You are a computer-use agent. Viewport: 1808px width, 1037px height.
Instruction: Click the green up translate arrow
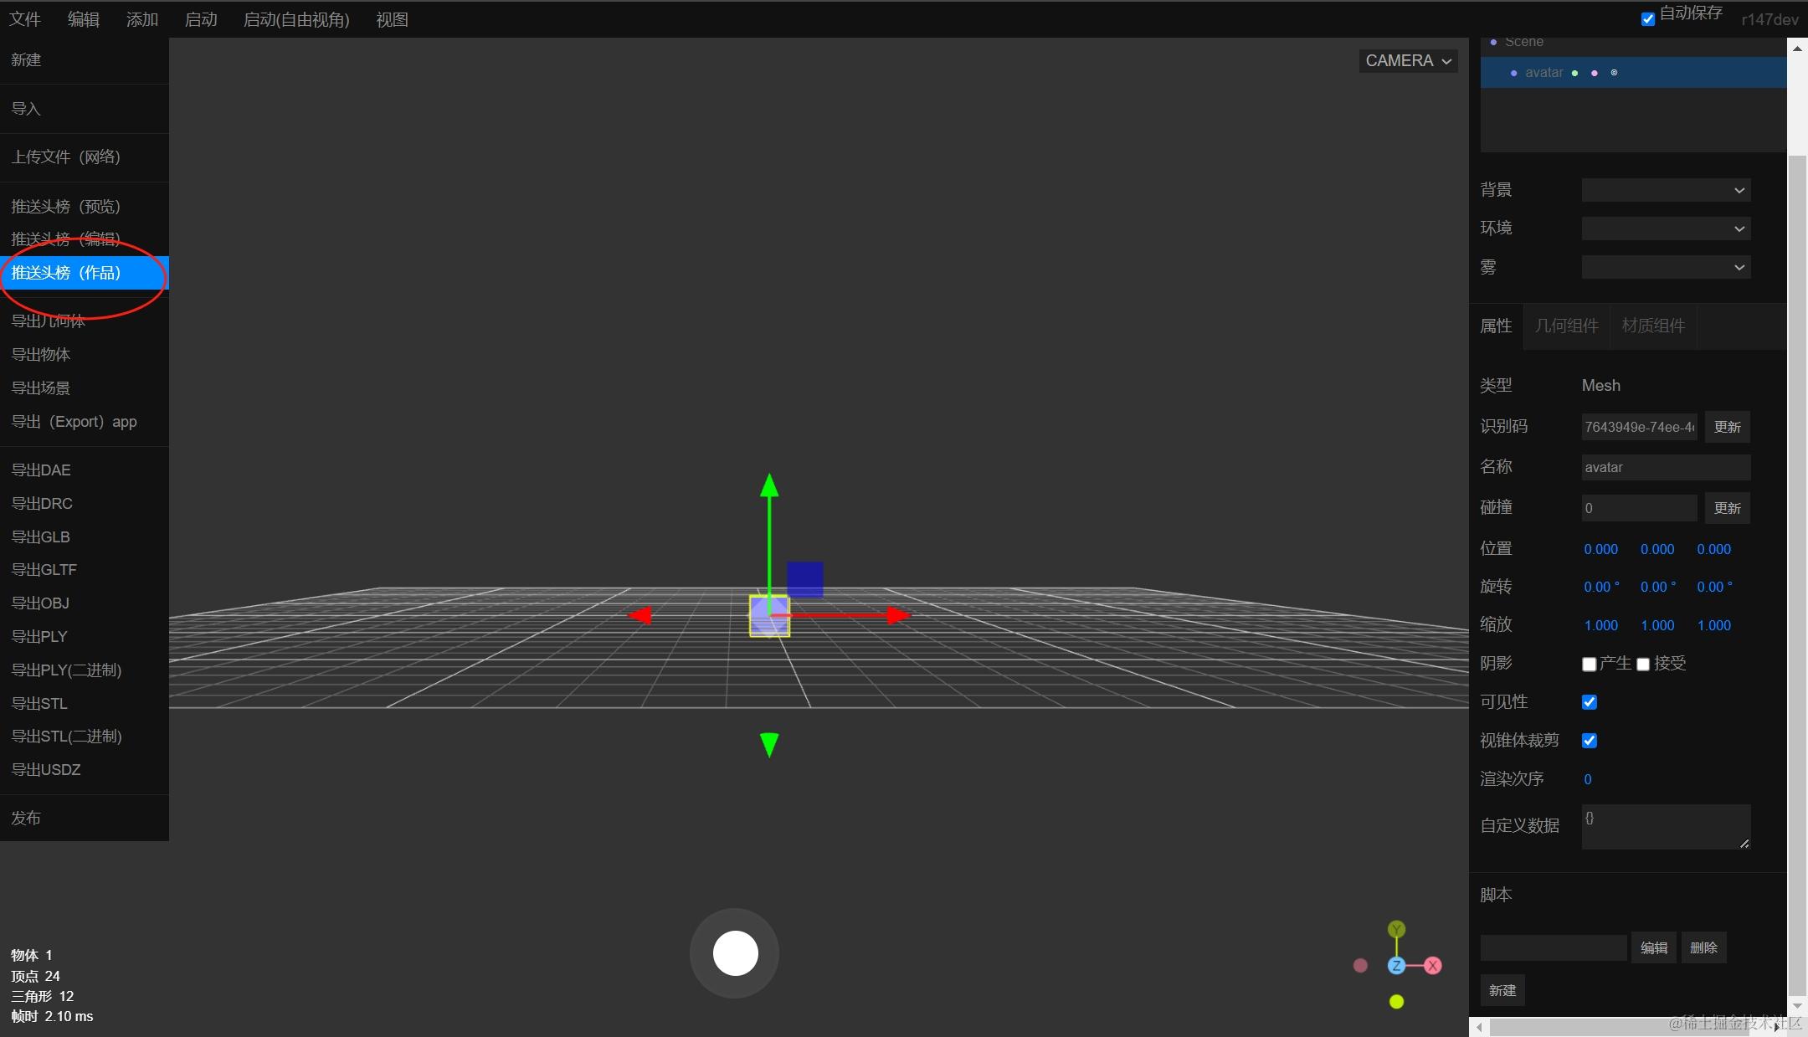769,487
